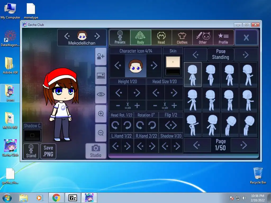Screen dimensions: 271x203
Task: Open the Windows Start menu
Action: point(7,198)
